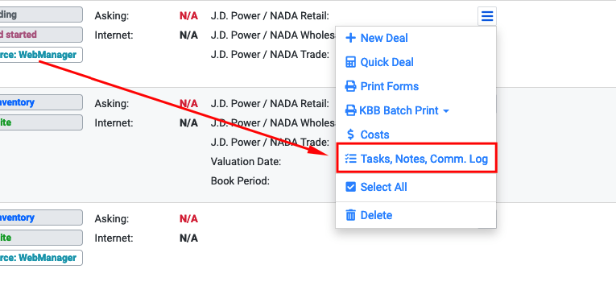Click the calculator icon beside Quick Deal
This screenshot has width=616, height=290.
pyautogui.click(x=350, y=62)
